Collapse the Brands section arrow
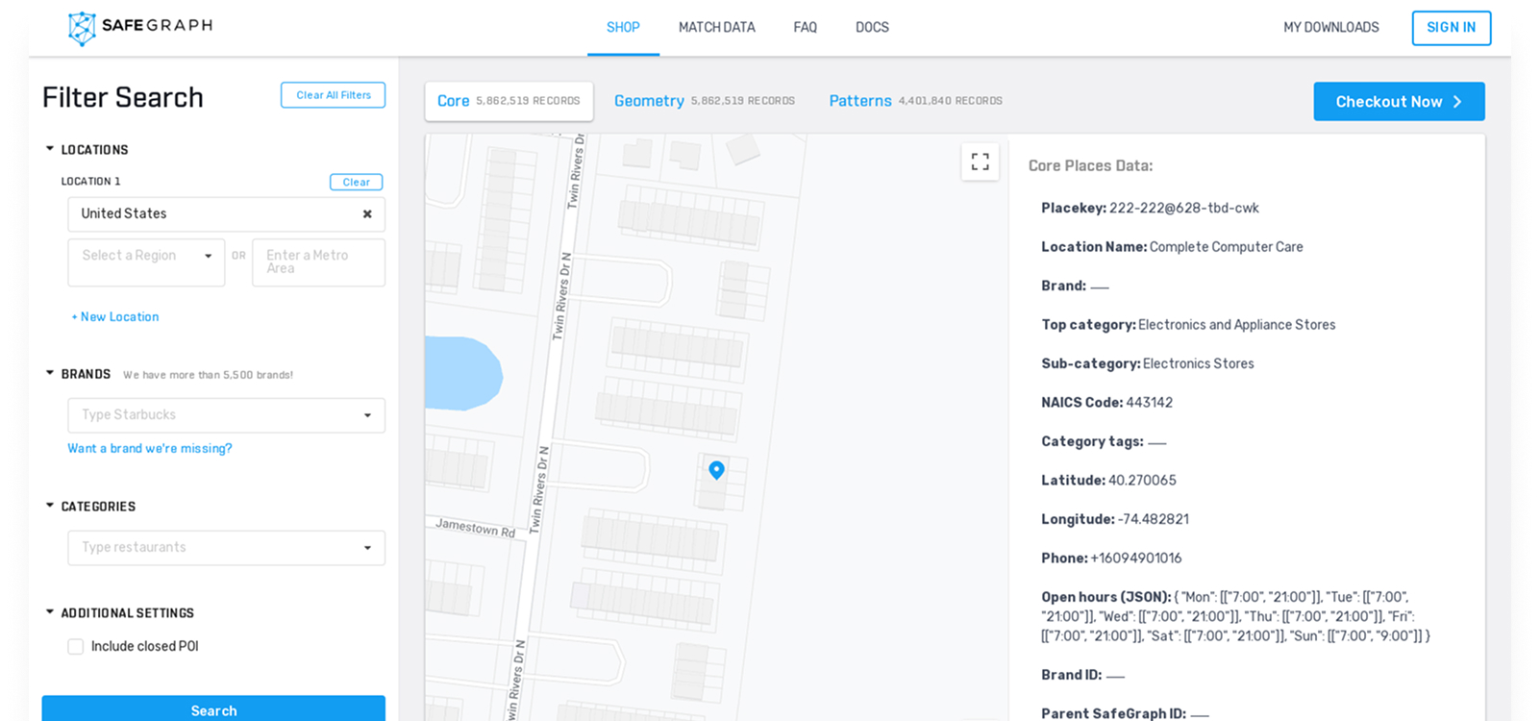Viewport: 1540px width, 721px height. point(50,373)
